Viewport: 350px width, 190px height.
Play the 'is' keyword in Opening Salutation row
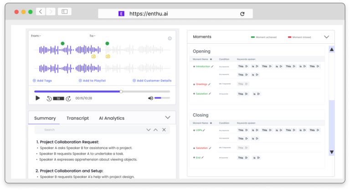point(258,94)
